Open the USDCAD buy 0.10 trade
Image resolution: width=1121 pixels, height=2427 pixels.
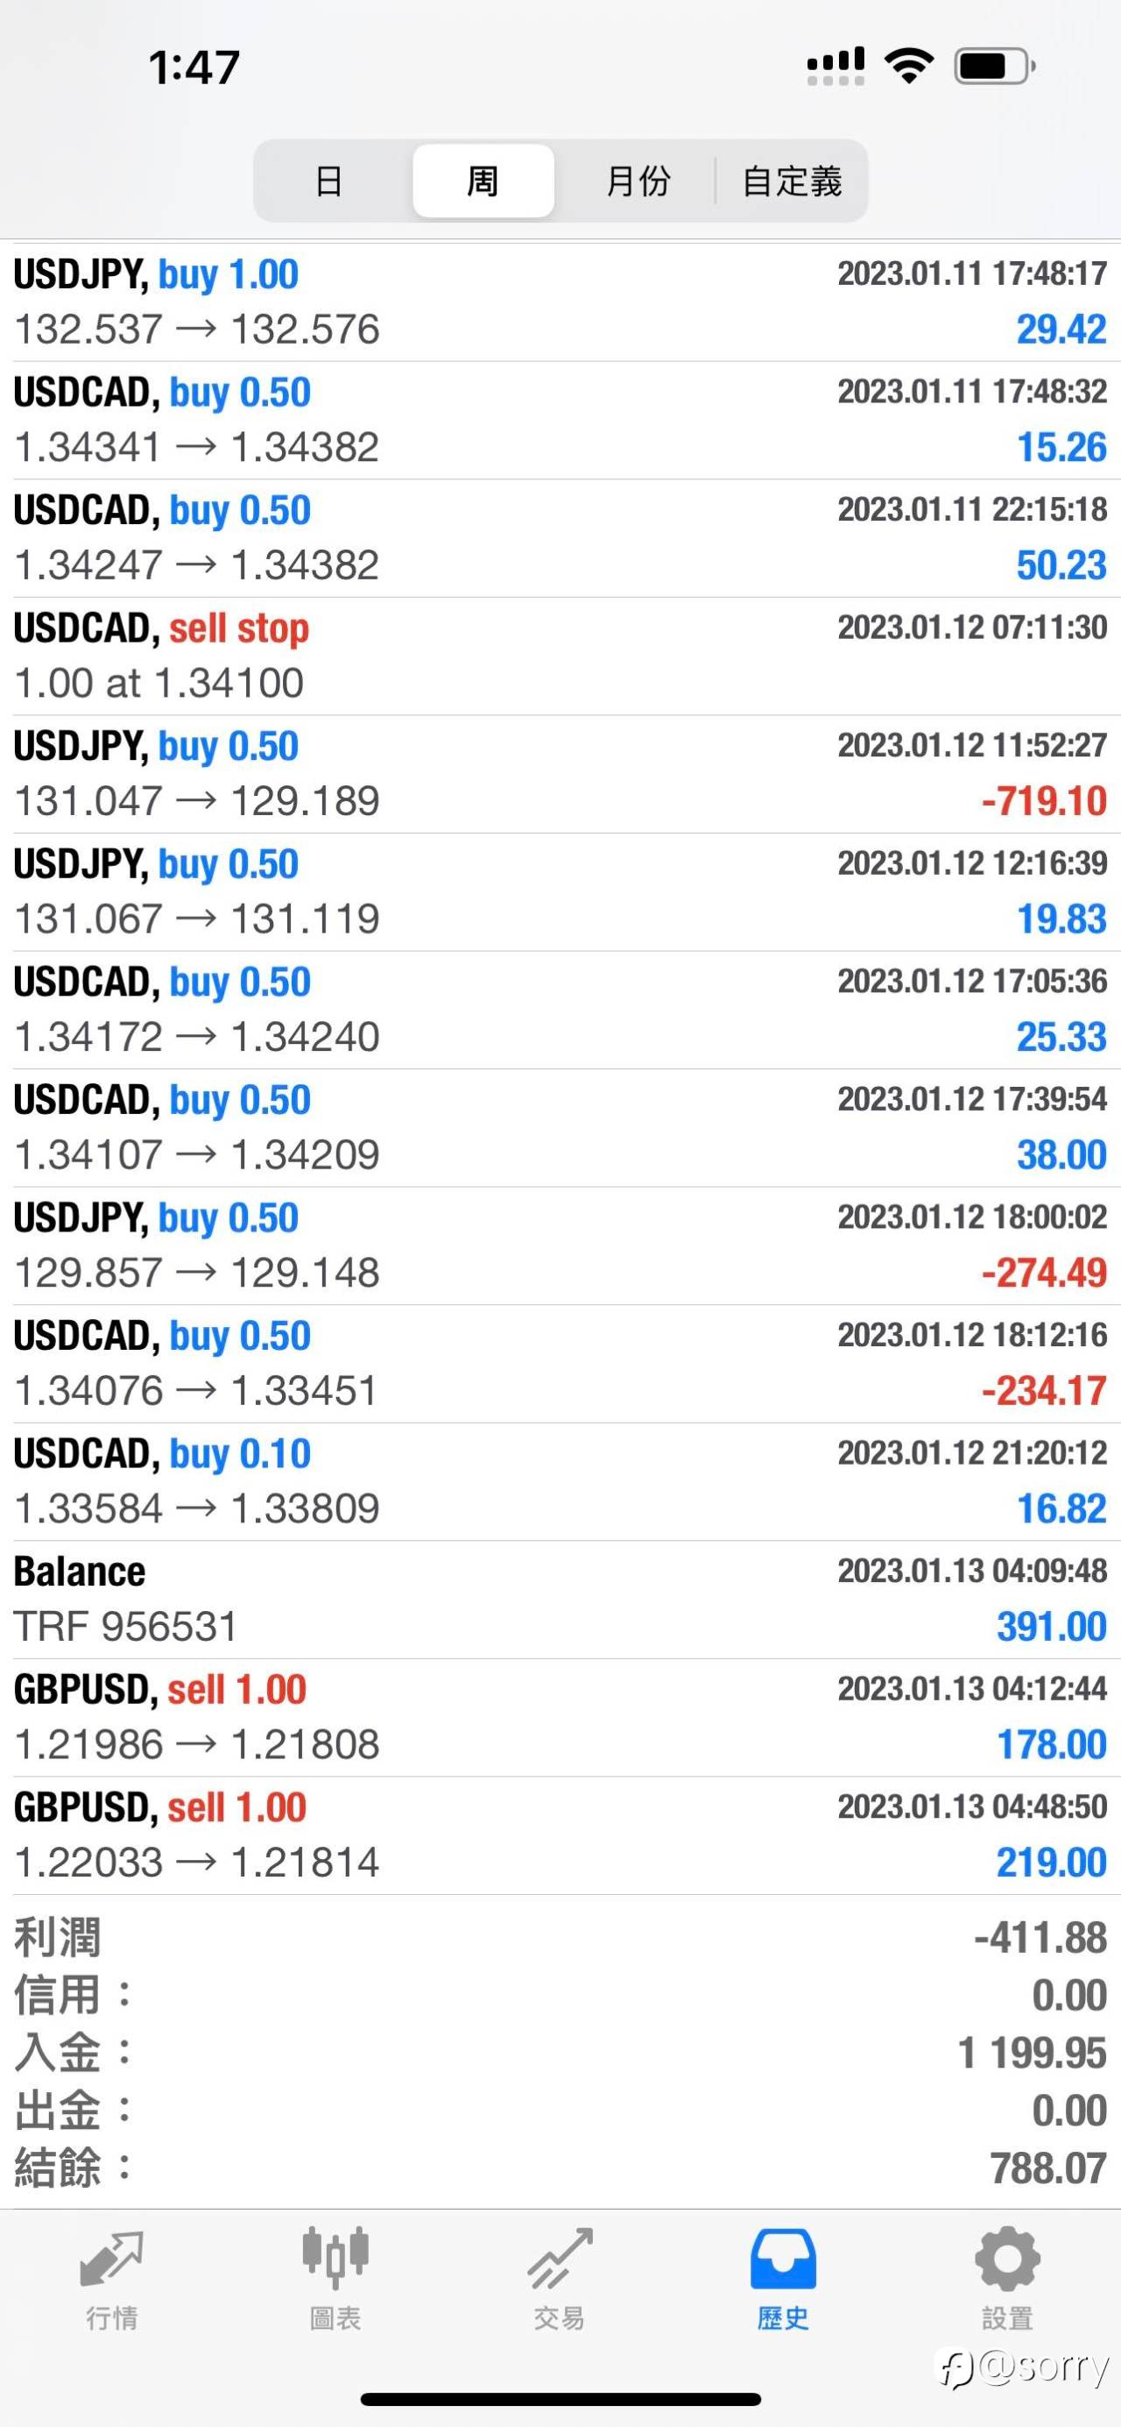click(x=560, y=1481)
